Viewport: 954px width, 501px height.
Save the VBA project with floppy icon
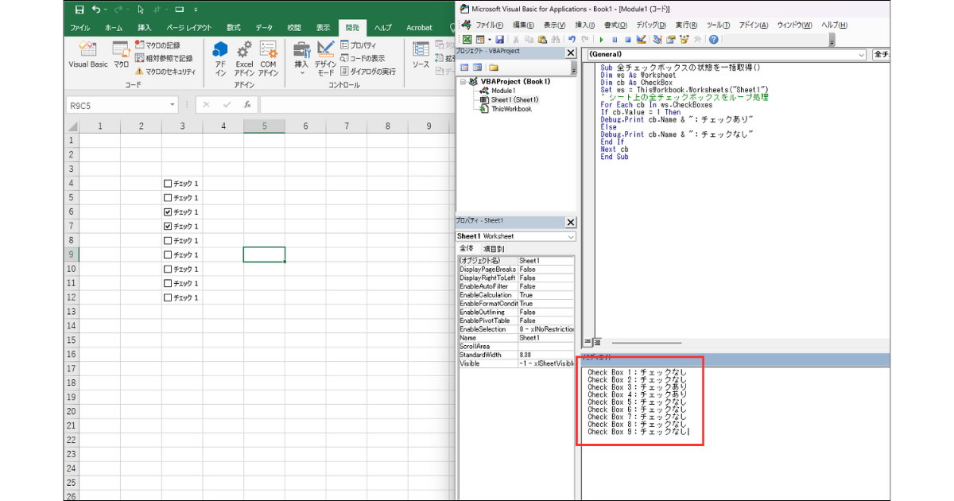pyautogui.click(x=499, y=39)
